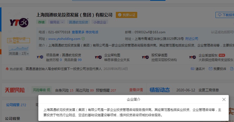The image size is (234, 122).
Task: Click the 我要认证 badge button
Action: tap(126, 15)
